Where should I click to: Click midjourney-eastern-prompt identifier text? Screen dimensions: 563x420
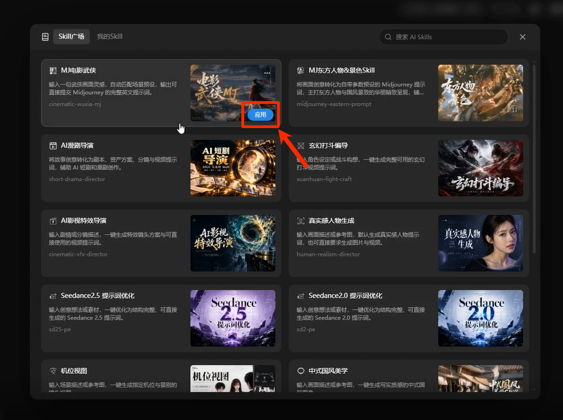pyautogui.click(x=334, y=104)
